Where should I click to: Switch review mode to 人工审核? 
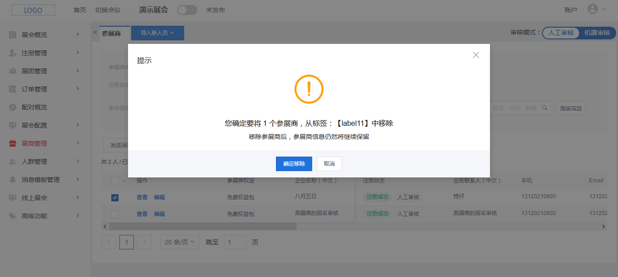561,33
